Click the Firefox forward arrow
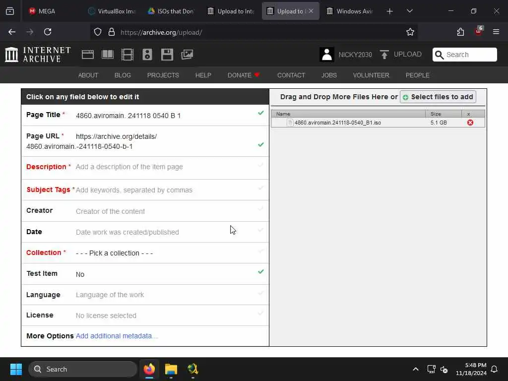 coord(30,32)
